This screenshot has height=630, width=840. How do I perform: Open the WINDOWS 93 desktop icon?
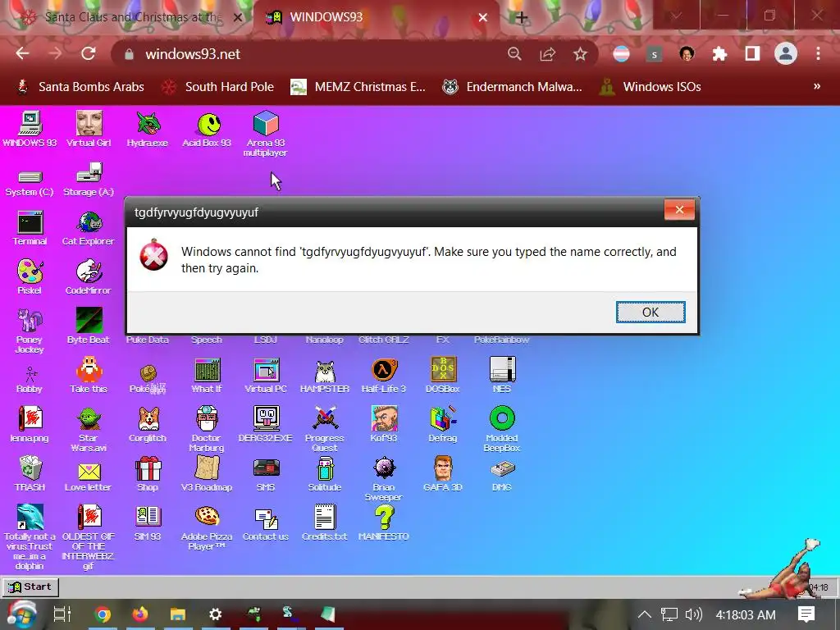click(30, 129)
